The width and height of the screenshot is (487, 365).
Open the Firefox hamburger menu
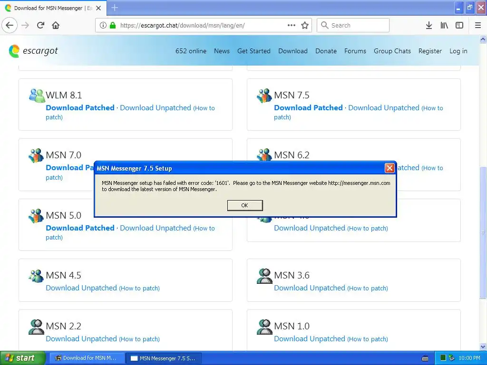coord(478,25)
